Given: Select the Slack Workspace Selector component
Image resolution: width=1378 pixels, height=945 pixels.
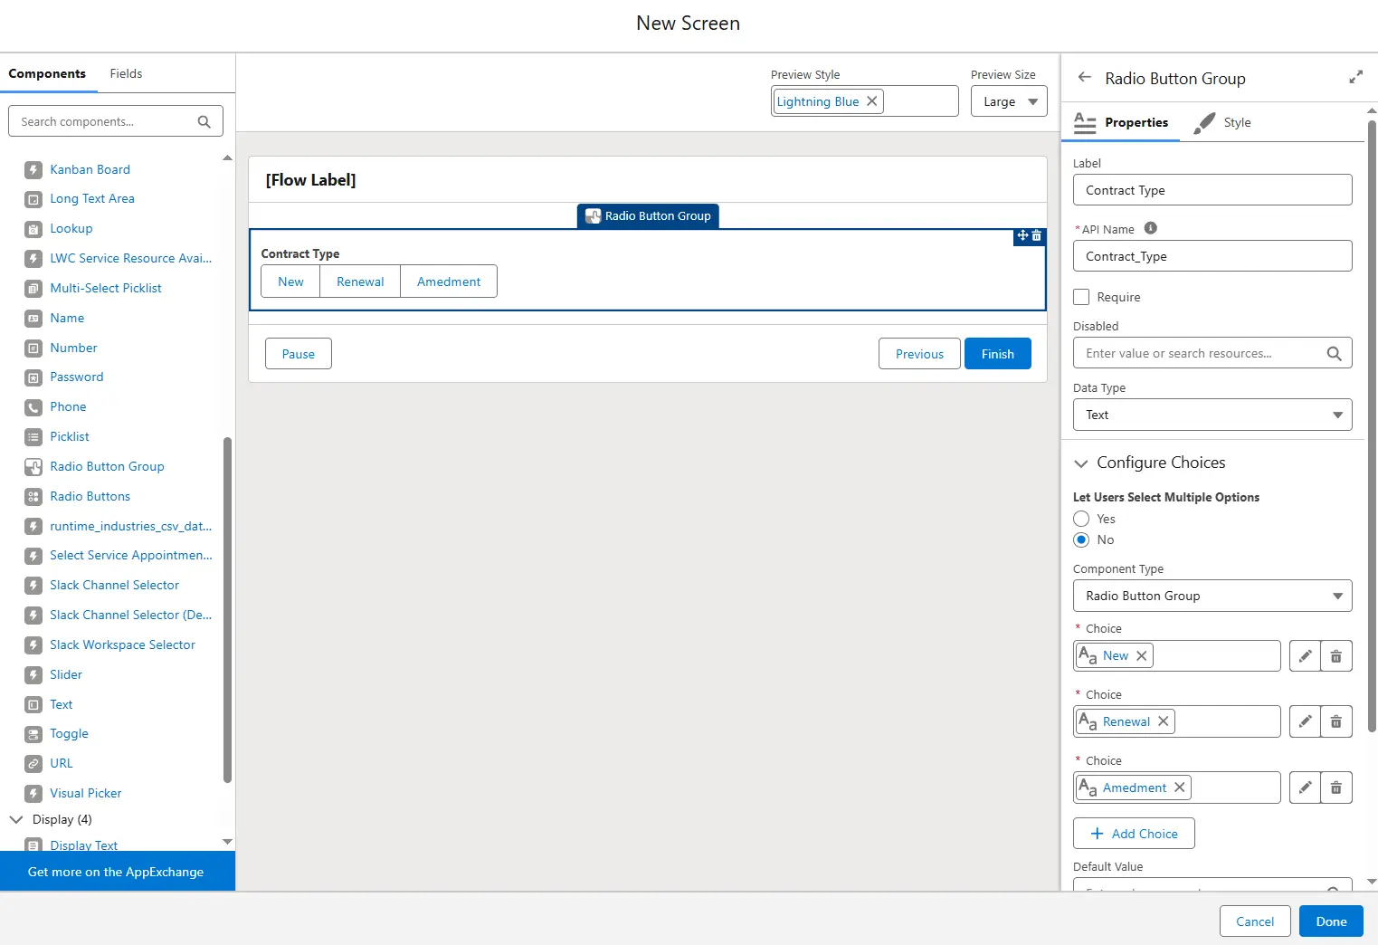Looking at the screenshot, I should point(122,645).
